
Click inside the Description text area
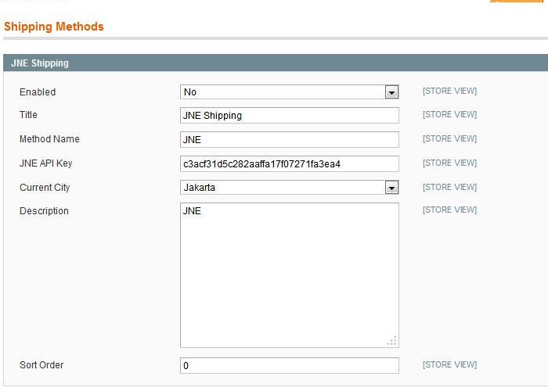pyautogui.click(x=290, y=275)
